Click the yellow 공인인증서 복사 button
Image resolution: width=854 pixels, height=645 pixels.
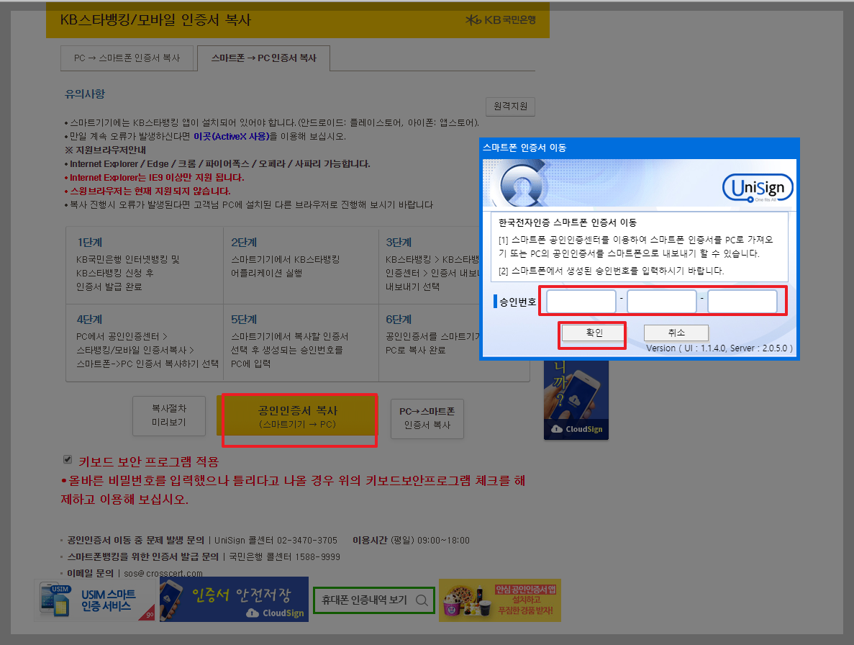tap(297, 417)
